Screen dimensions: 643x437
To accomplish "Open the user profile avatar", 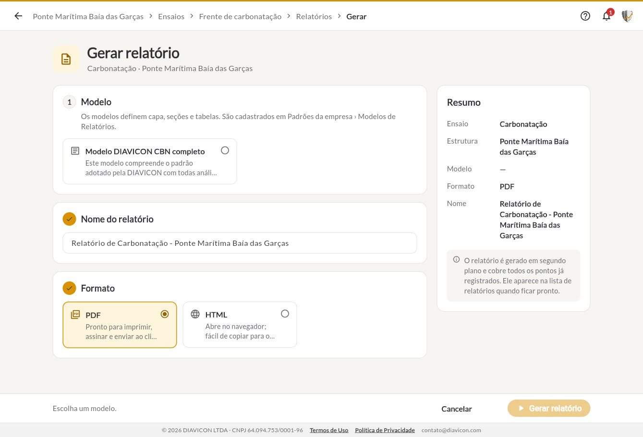I will coord(627,16).
